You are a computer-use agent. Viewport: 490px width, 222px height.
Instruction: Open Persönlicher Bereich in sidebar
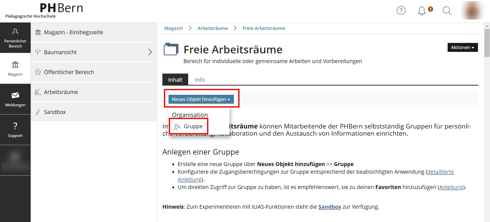click(x=15, y=38)
